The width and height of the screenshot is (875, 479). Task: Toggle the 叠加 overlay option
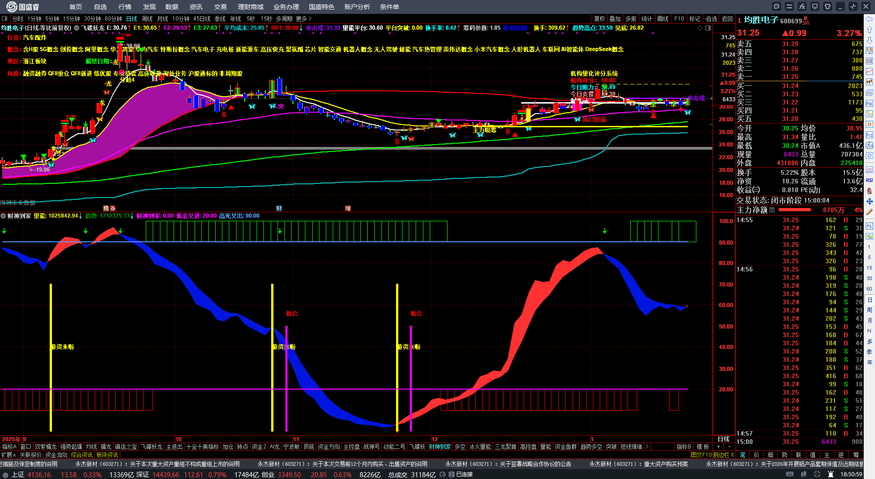615,19
